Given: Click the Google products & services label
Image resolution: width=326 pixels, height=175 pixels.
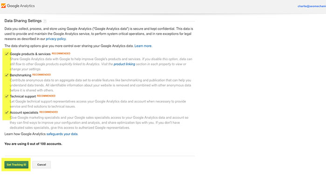Looking at the screenshot, I should 30,54.
